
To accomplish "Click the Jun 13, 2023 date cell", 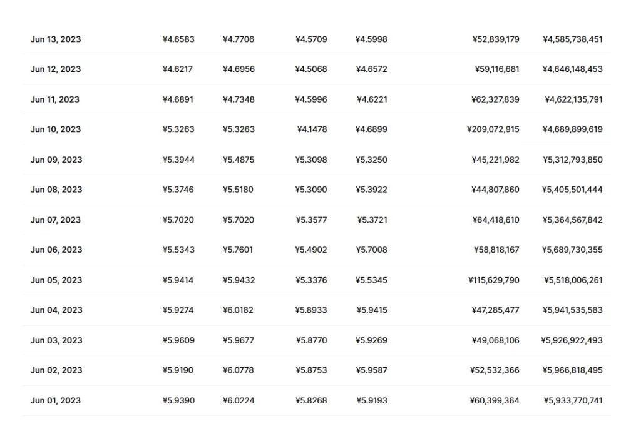I will [56, 39].
